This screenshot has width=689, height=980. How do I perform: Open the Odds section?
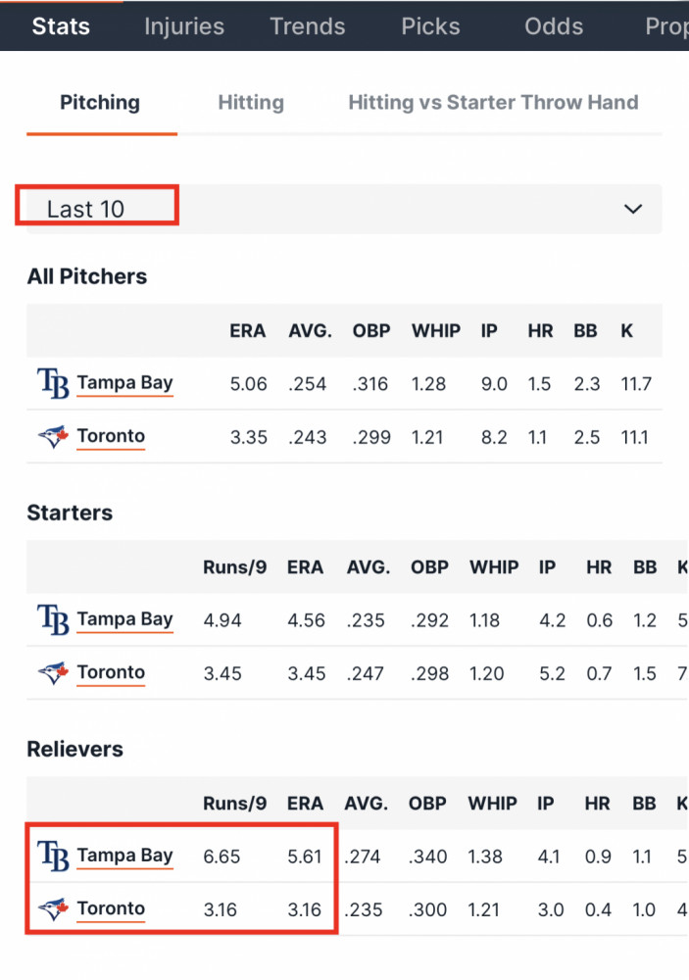pyautogui.click(x=554, y=26)
